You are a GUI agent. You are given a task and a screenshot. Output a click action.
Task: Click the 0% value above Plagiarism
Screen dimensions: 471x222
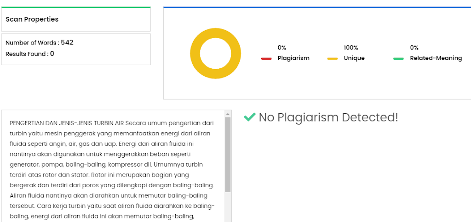282,48
